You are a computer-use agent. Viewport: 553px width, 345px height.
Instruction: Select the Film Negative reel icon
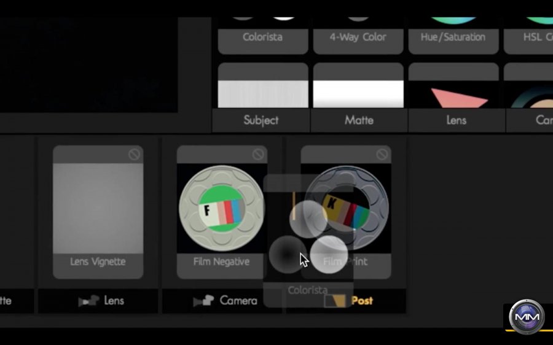221,208
